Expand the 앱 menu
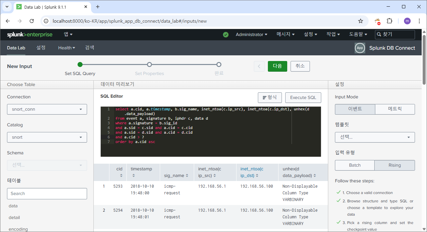Screen dimensions: 427x232 point(68,34)
